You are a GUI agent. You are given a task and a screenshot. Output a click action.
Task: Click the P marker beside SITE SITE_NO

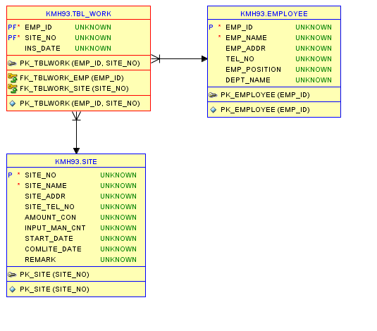point(10,175)
